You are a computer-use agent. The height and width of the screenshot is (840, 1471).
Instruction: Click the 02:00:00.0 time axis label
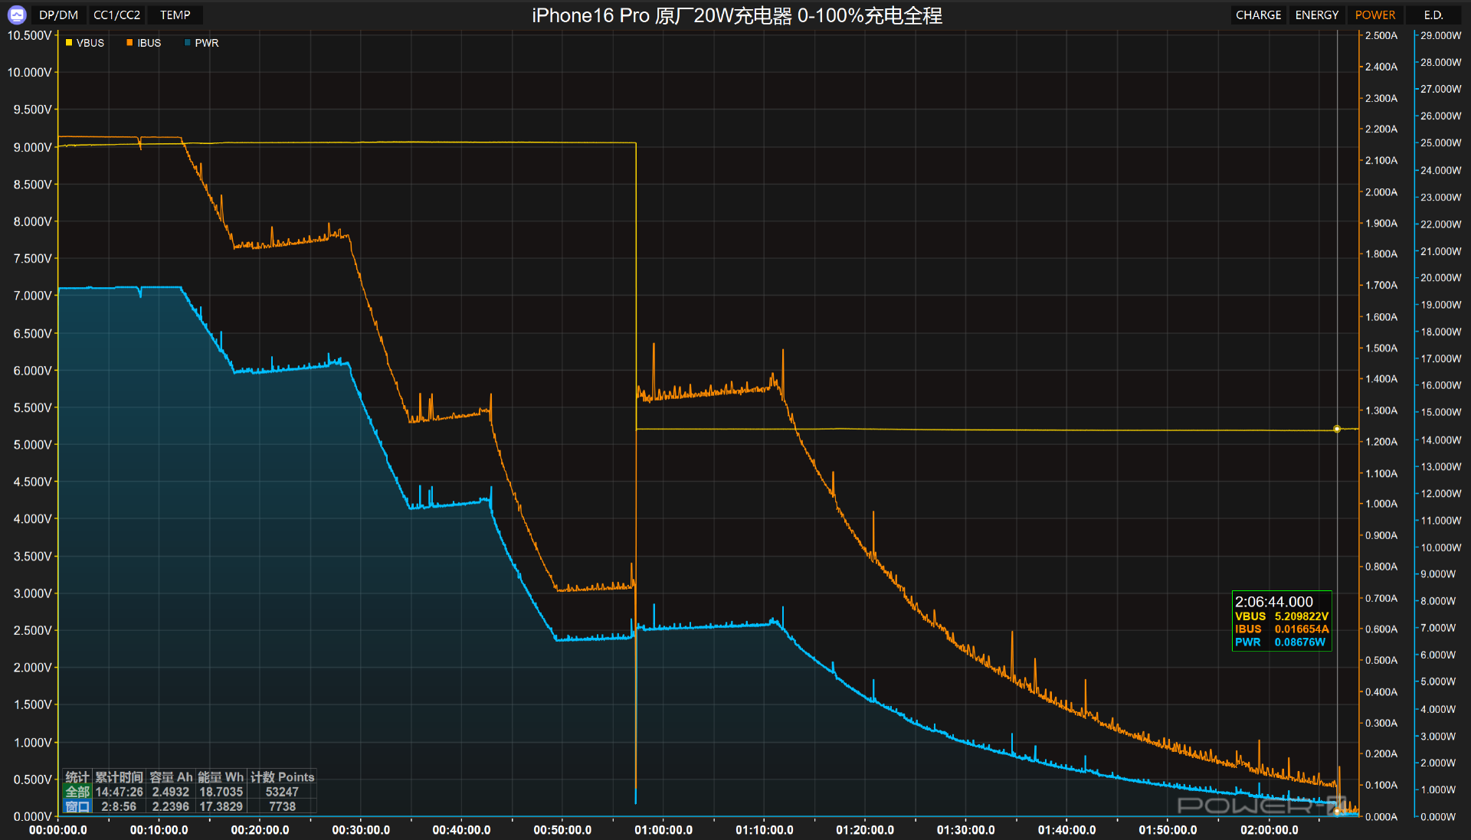1270,830
